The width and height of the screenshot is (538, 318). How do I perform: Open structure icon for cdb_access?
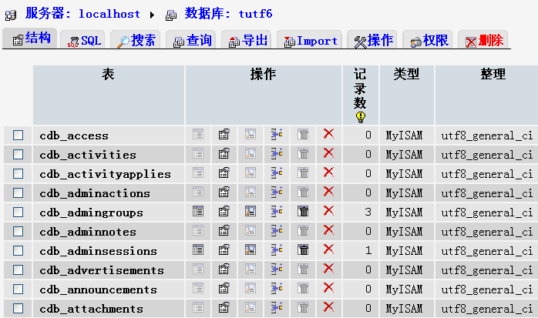point(224,134)
